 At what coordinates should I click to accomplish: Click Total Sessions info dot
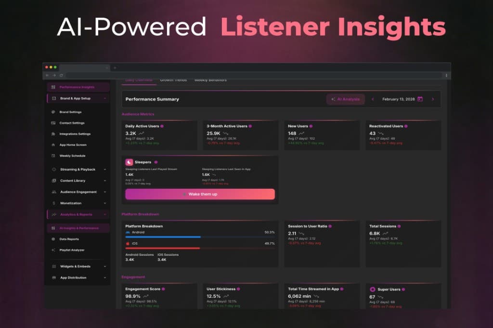coord(399,226)
